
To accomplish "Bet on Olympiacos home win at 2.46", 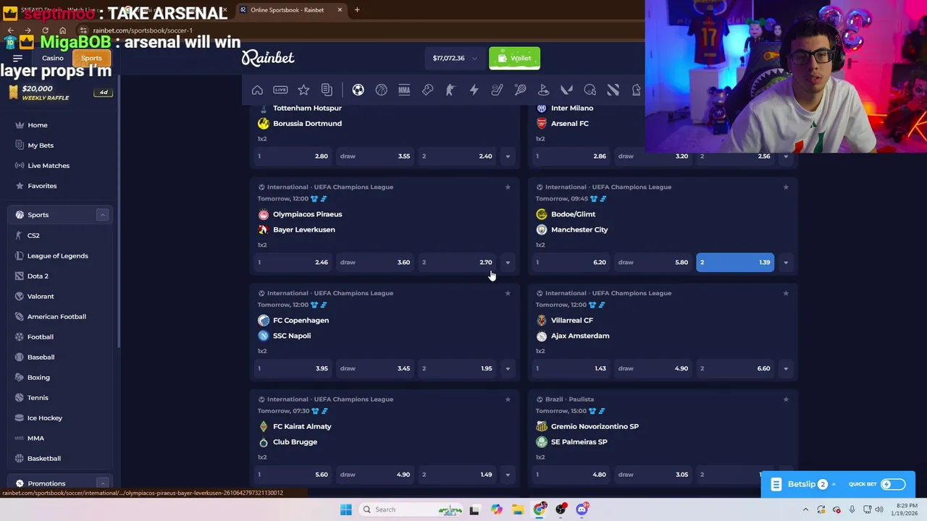I will coord(293,262).
